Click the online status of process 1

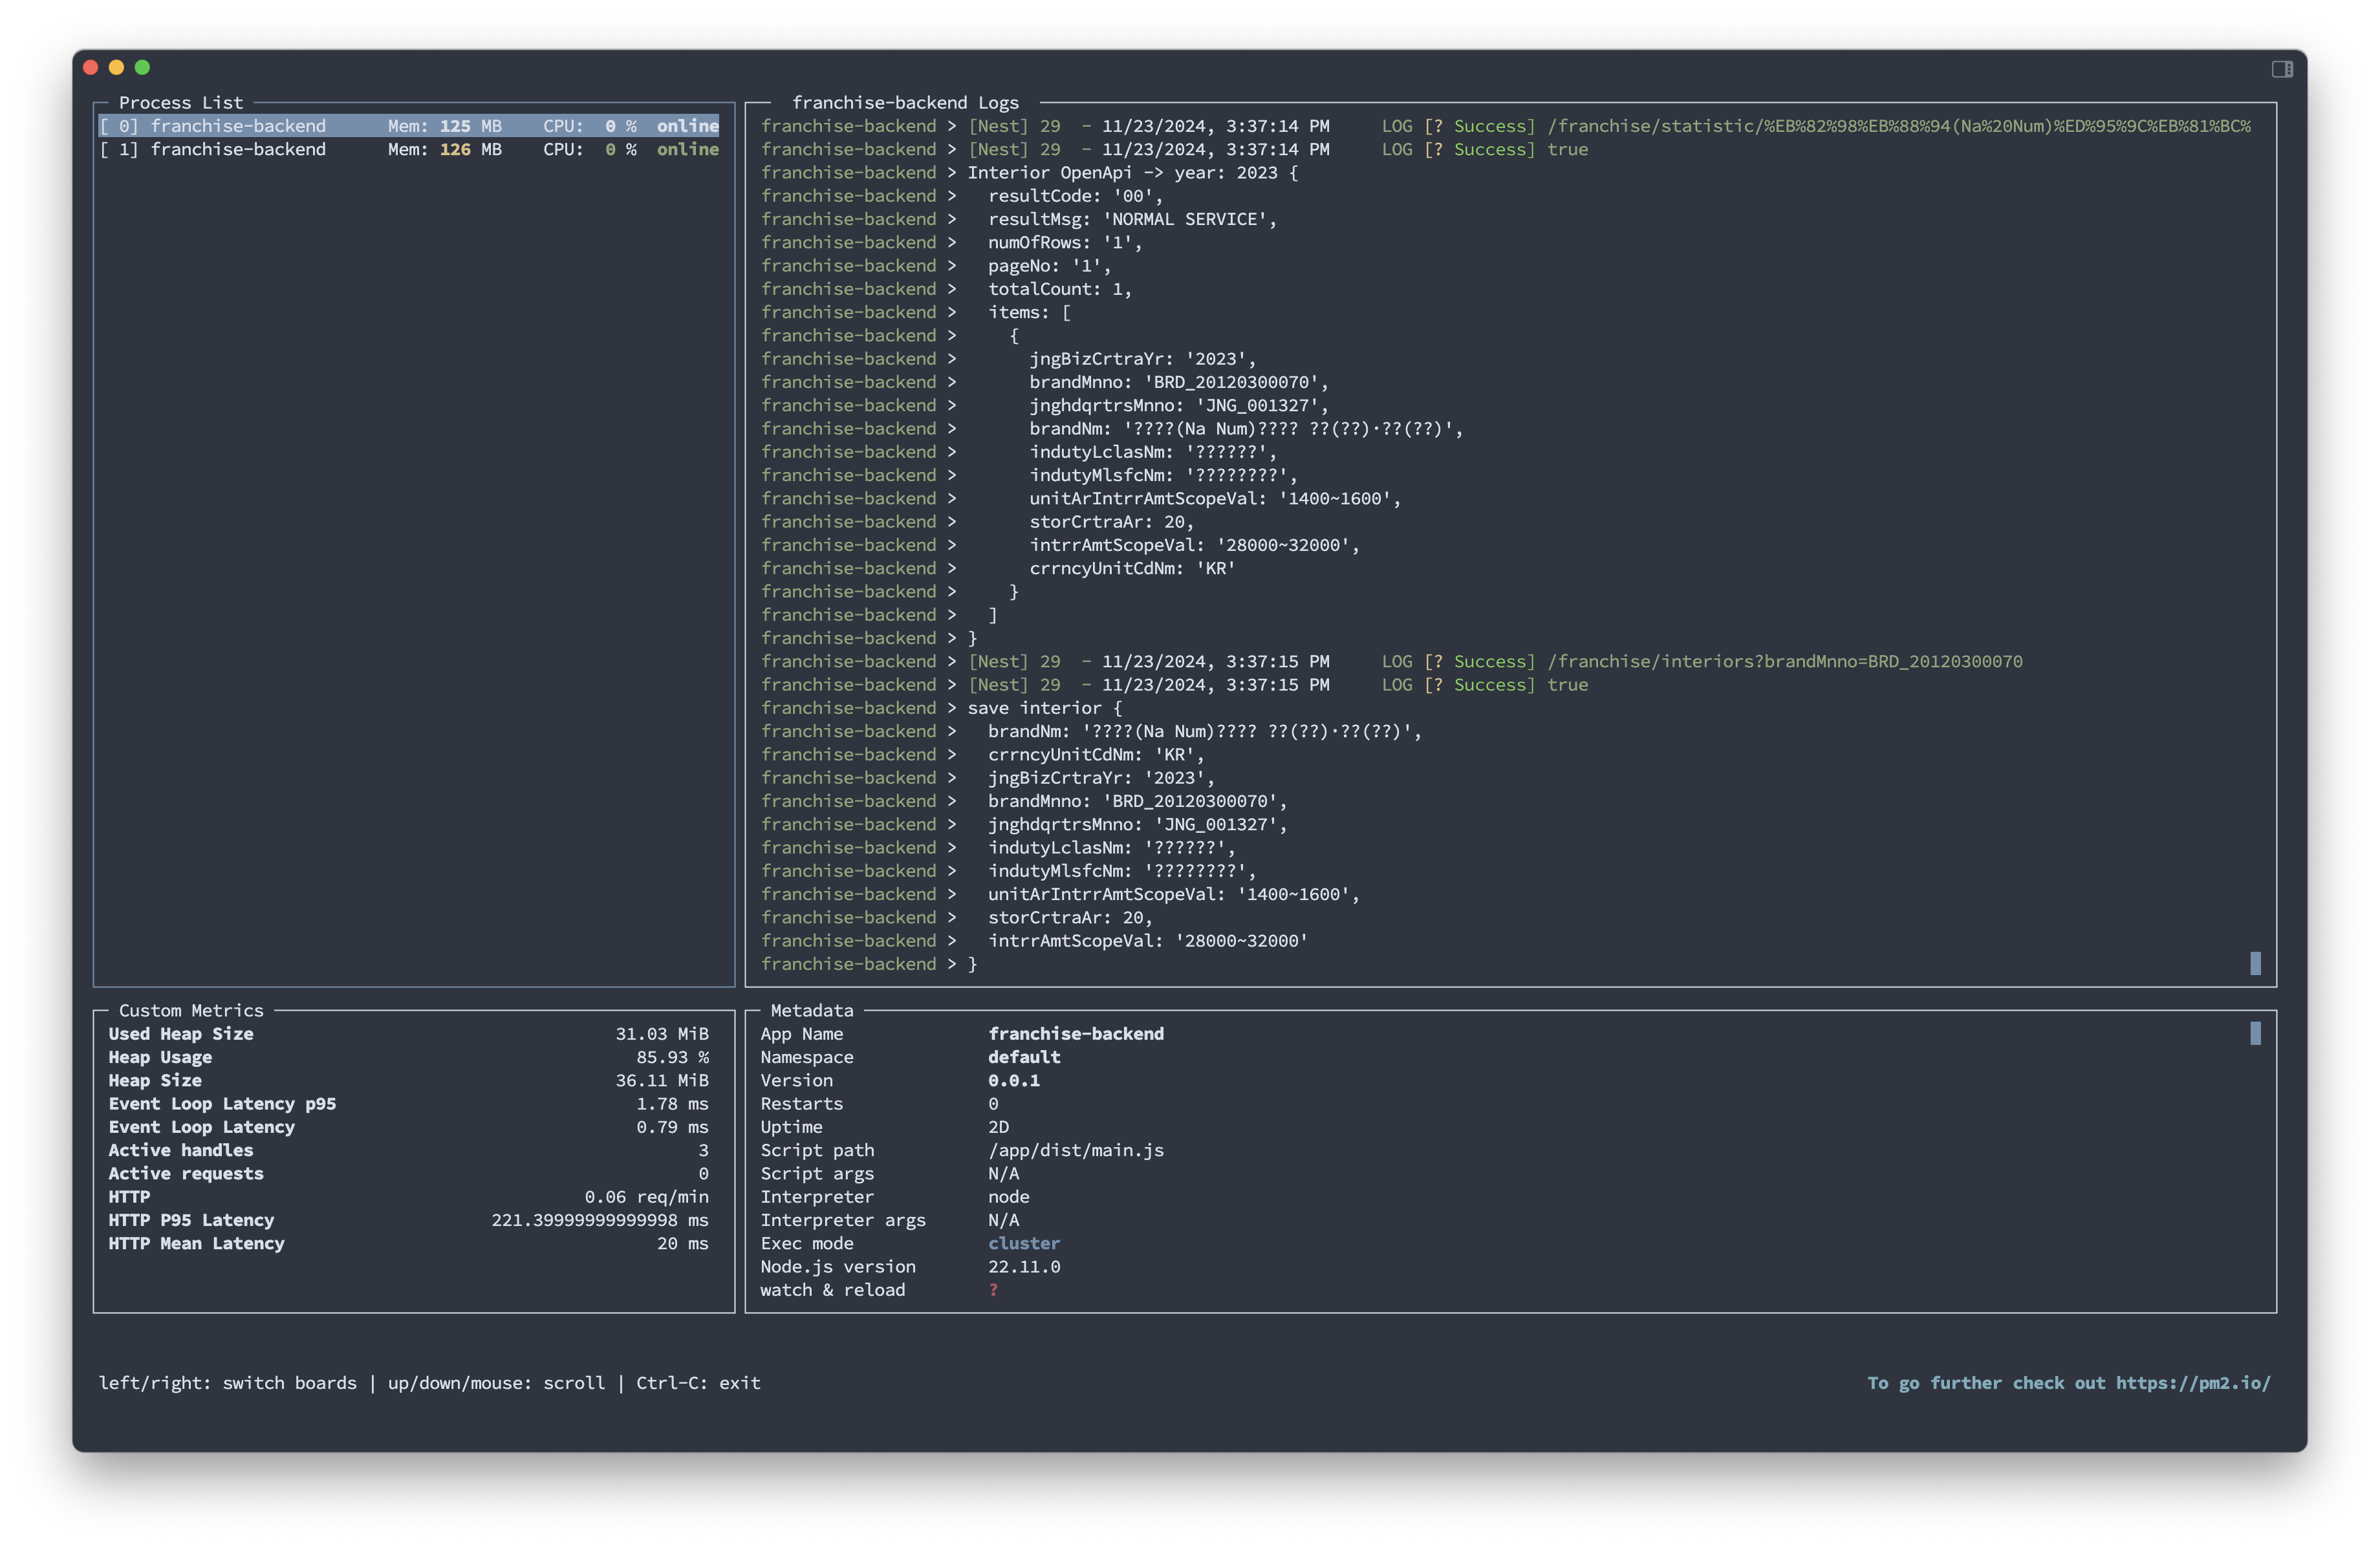click(x=687, y=149)
